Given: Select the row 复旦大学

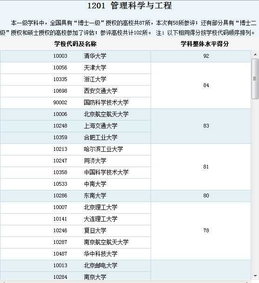Looking at the screenshot, I should pos(75,231).
